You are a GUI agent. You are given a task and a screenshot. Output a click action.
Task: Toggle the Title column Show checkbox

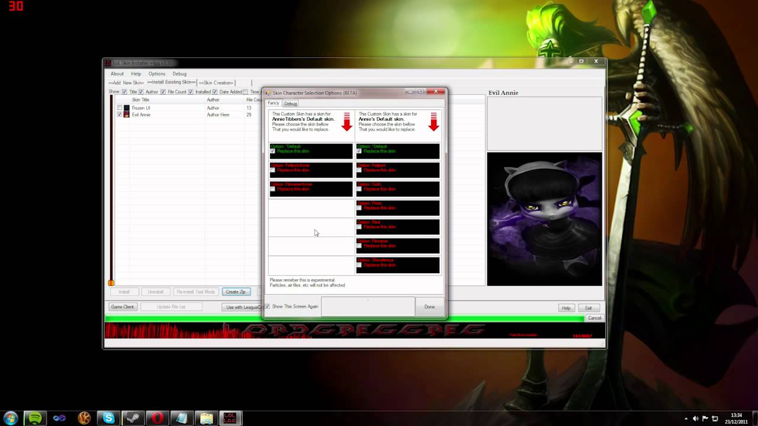(x=124, y=92)
